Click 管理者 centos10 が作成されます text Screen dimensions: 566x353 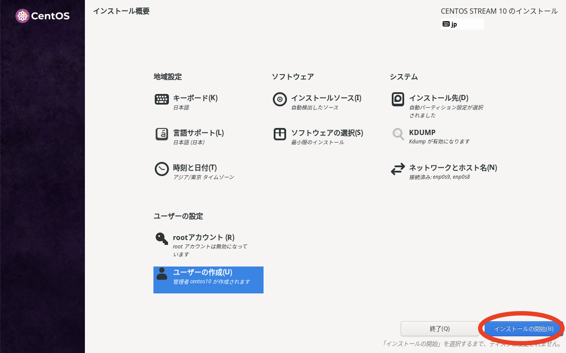tap(211, 282)
